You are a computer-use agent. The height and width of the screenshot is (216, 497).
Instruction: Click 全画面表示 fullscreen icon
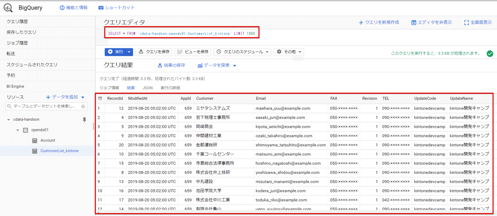click(x=466, y=22)
